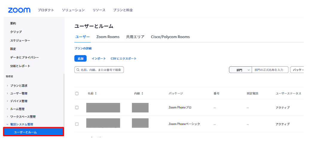The image size is (313, 141).
Task: Click the name, extension or number search field
Action: coord(99,70)
